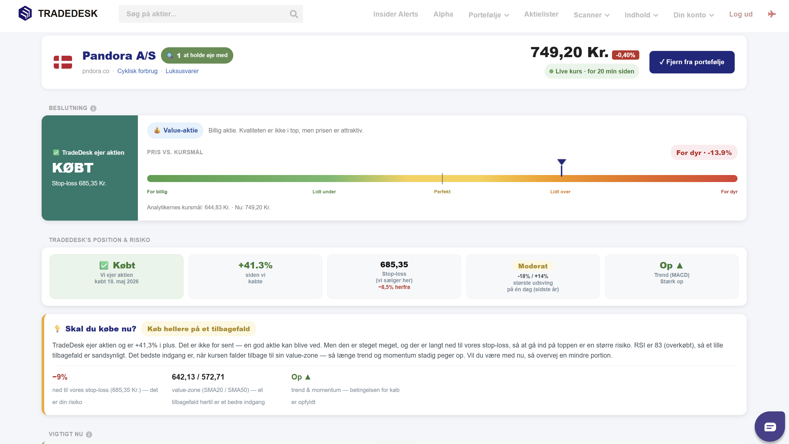Viewport: 789px width, 444px height.
Task: Click the info icon beside BESLUTNING
Action: click(x=93, y=108)
